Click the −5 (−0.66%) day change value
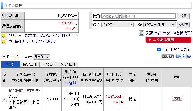 coord(71,99)
